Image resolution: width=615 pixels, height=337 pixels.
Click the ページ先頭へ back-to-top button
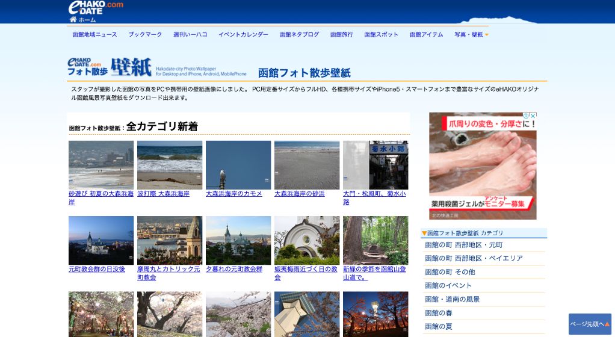[x=590, y=324]
